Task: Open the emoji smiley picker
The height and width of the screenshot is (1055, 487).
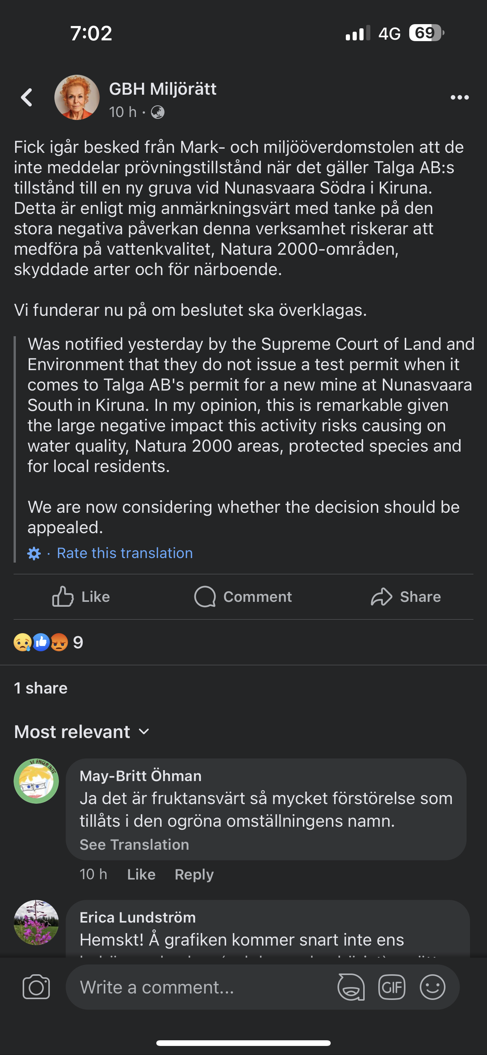Action: click(x=432, y=987)
